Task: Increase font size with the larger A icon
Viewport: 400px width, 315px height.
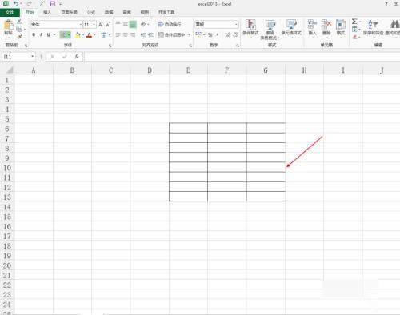Action: pyautogui.click(x=101, y=25)
